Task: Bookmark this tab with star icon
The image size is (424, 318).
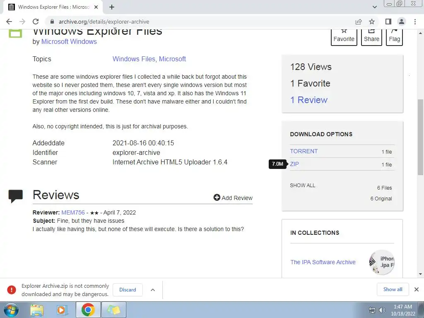Action: coord(372,22)
